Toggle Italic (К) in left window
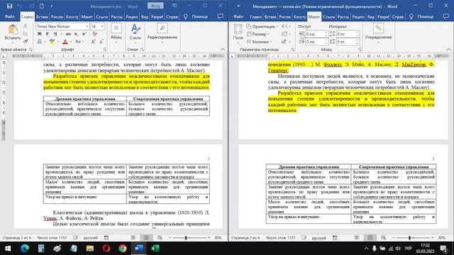This screenshot has height=255, width=454. point(48,34)
